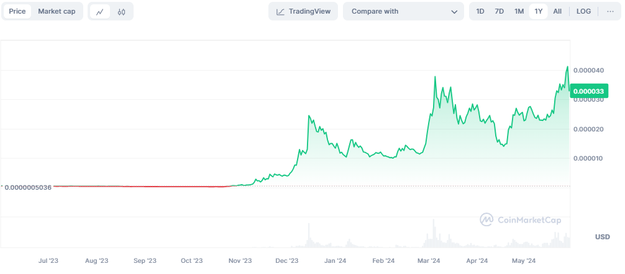Switch to candlestick chart icon
The image size is (625, 274).
coord(122,12)
